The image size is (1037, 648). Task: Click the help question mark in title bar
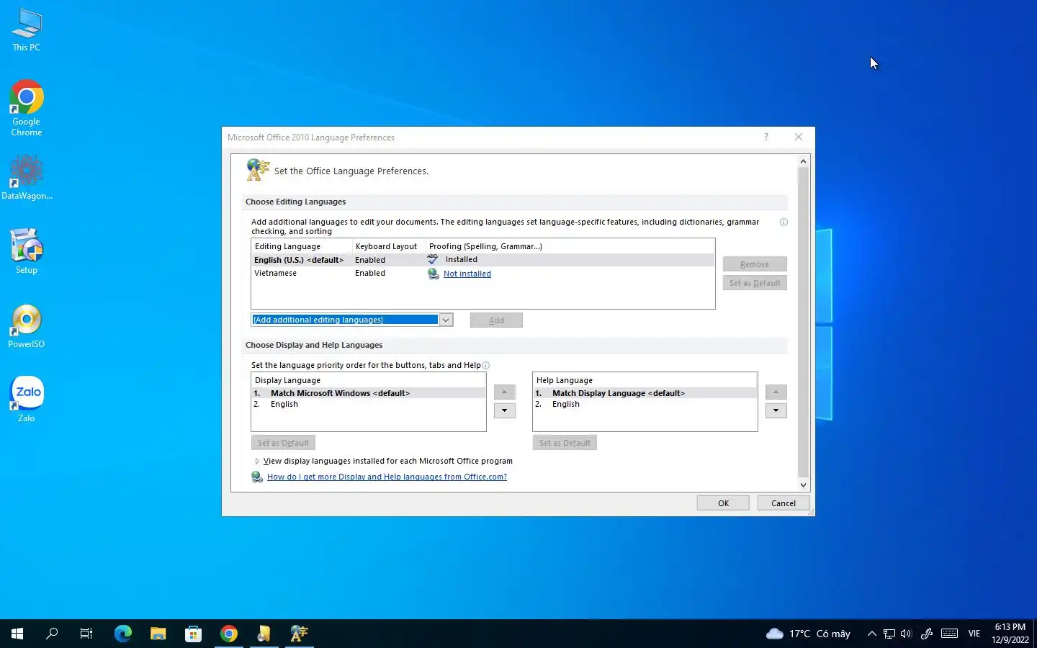[766, 137]
